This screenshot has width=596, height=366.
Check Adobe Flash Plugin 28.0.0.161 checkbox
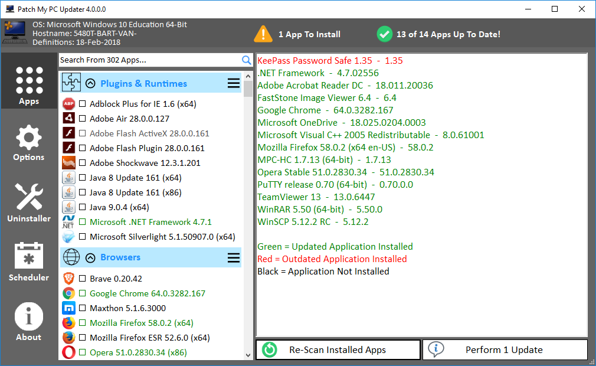click(x=82, y=148)
